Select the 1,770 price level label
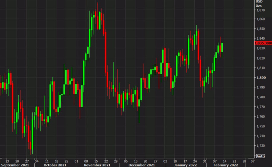This screenshot has height=167, width=272. 261,107
